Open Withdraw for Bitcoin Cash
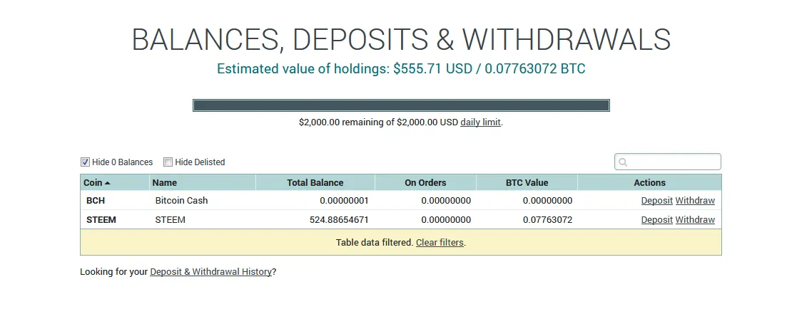 [x=695, y=201]
